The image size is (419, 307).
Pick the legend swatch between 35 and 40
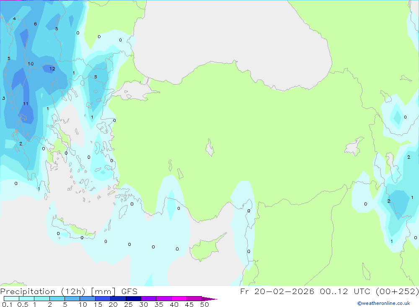(x=164, y=299)
